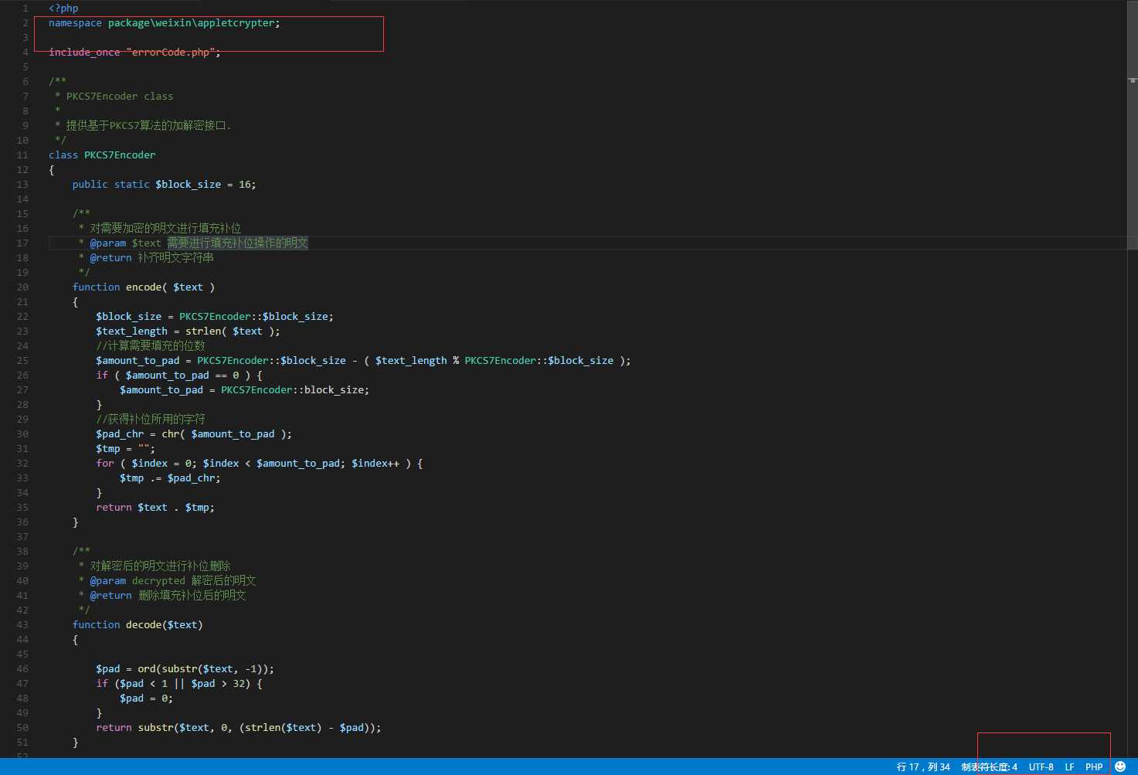Click the comment "@return 补齐明文字符串"
This screenshot has height=775, width=1138.
pos(151,258)
